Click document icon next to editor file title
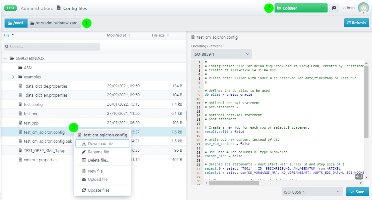 tap(193, 37)
